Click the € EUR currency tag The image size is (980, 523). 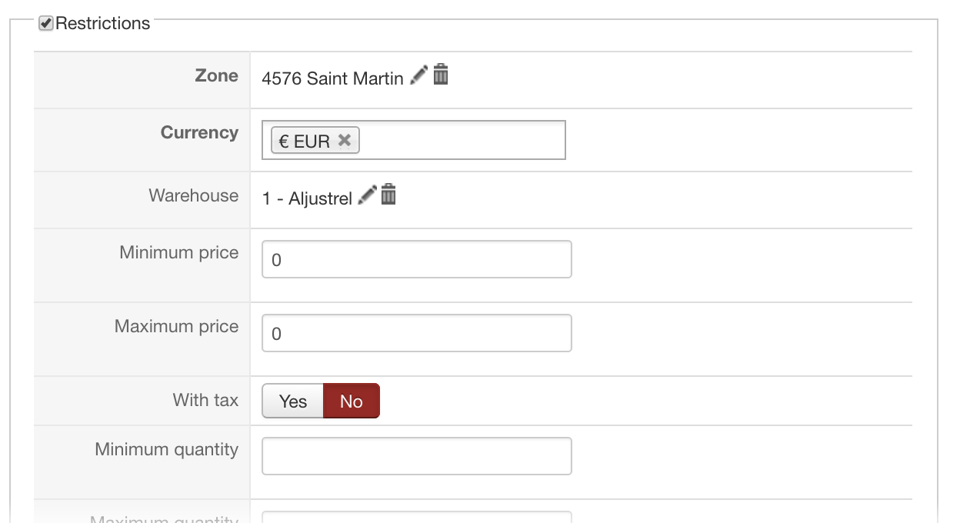(x=305, y=141)
